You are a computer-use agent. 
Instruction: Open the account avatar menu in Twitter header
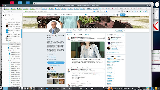point(117,15)
